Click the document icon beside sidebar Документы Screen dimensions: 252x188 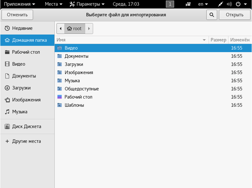click(7, 76)
